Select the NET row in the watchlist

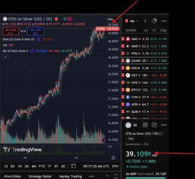point(145,75)
